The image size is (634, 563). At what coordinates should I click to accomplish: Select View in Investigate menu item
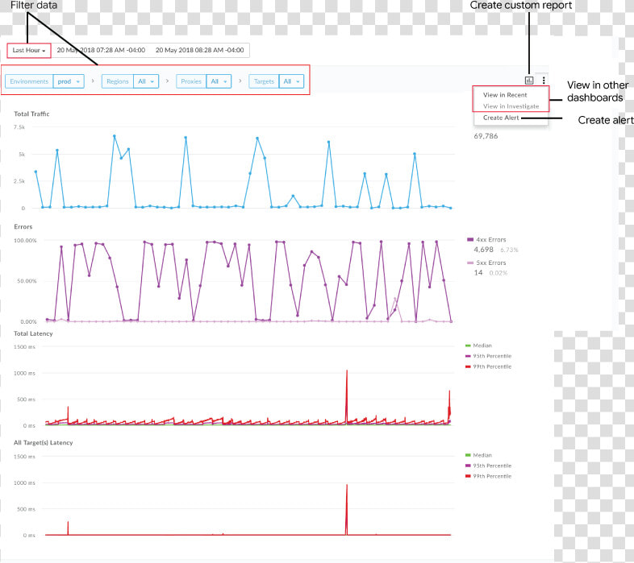(x=511, y=106)
